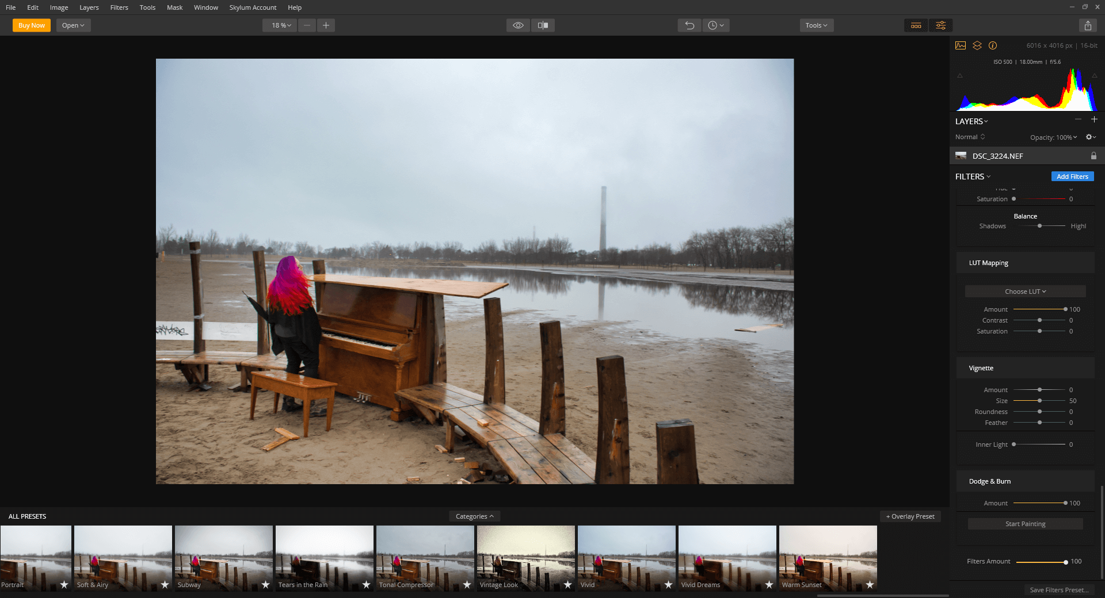Show the layers stack icon

977,45
